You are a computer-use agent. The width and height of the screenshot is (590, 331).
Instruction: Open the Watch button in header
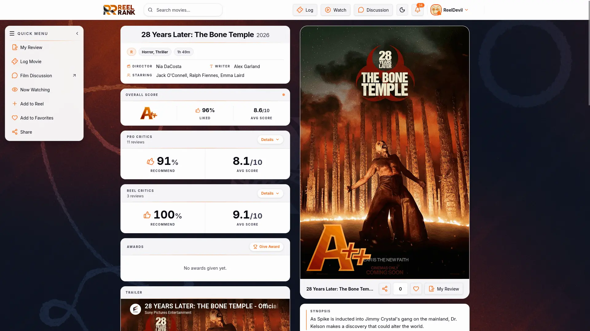[x=336, y=10]
